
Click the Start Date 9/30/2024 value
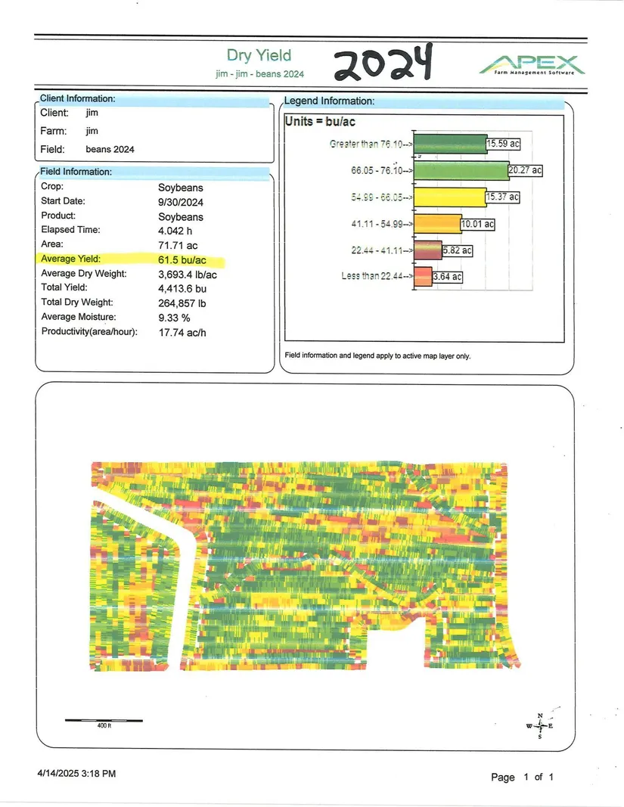click(181, 202)
